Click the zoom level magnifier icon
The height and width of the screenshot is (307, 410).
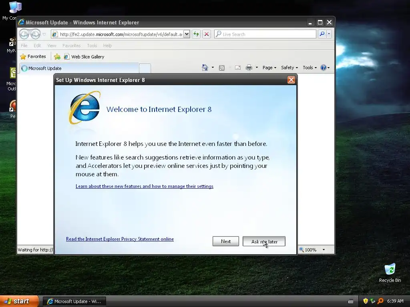pyautogui.click(x=301, y=249)
